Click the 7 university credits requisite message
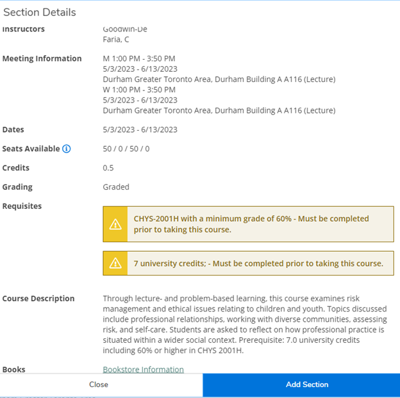This screenshot has width=400, height=398. coord(258,263)
